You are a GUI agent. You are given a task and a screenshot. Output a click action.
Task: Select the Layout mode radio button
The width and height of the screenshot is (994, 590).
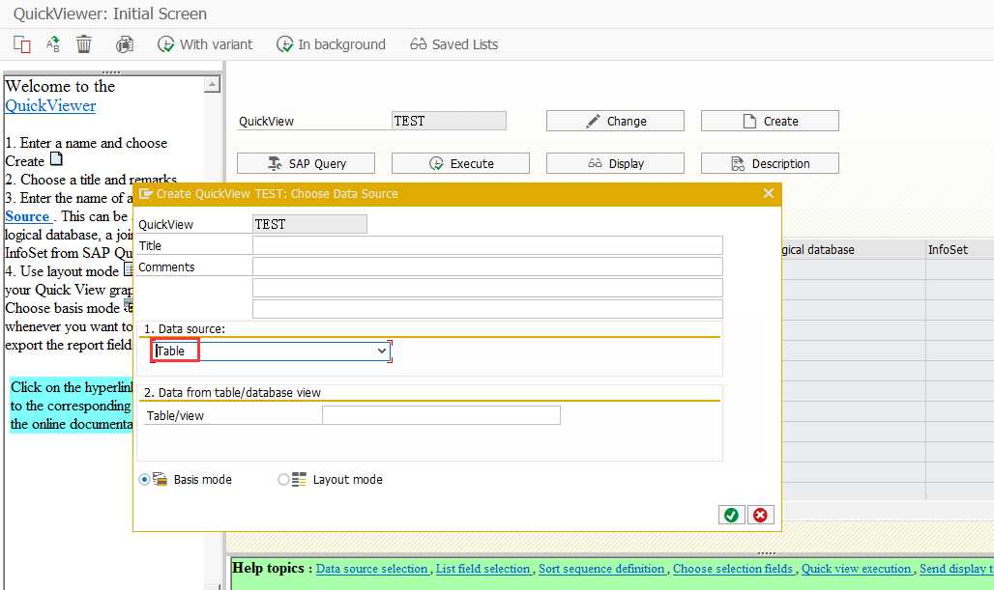[x=283, y=480]
